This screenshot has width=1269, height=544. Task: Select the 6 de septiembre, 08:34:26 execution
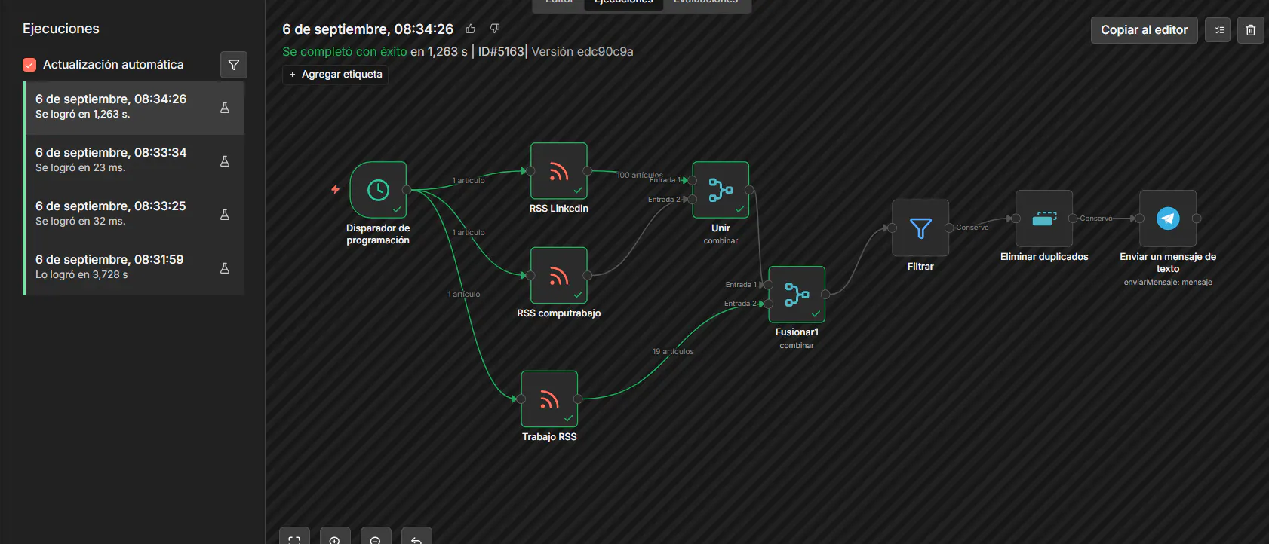[135, 108]
